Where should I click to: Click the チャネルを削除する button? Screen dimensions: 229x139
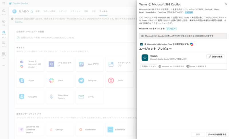(217, 134)
